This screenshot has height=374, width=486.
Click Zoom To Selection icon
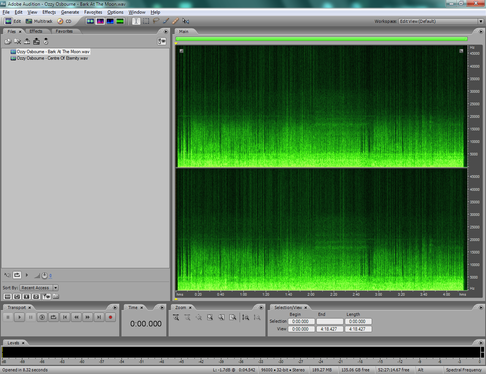[210, 317]
